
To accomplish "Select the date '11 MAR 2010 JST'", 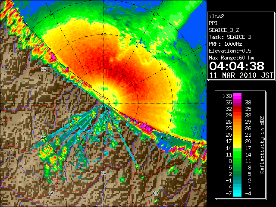I will (241, 75).
